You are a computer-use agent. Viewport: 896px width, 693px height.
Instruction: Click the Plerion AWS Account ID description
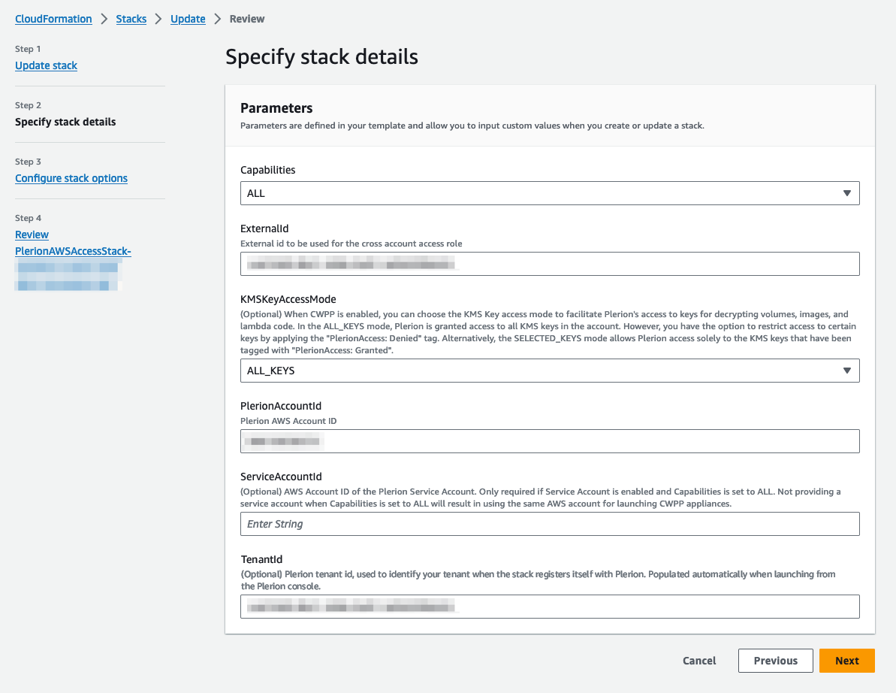[288, 421]
